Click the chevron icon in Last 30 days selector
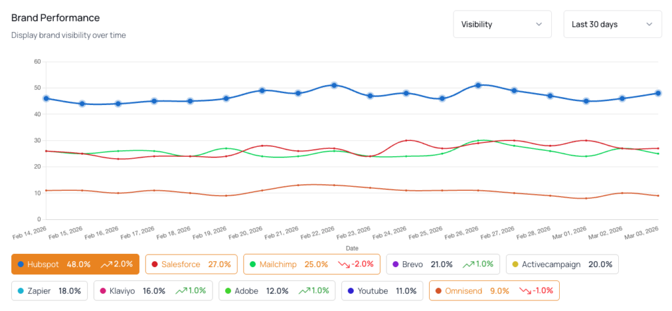The width and height of the screenshot is (672, 311). coord(649,24)
